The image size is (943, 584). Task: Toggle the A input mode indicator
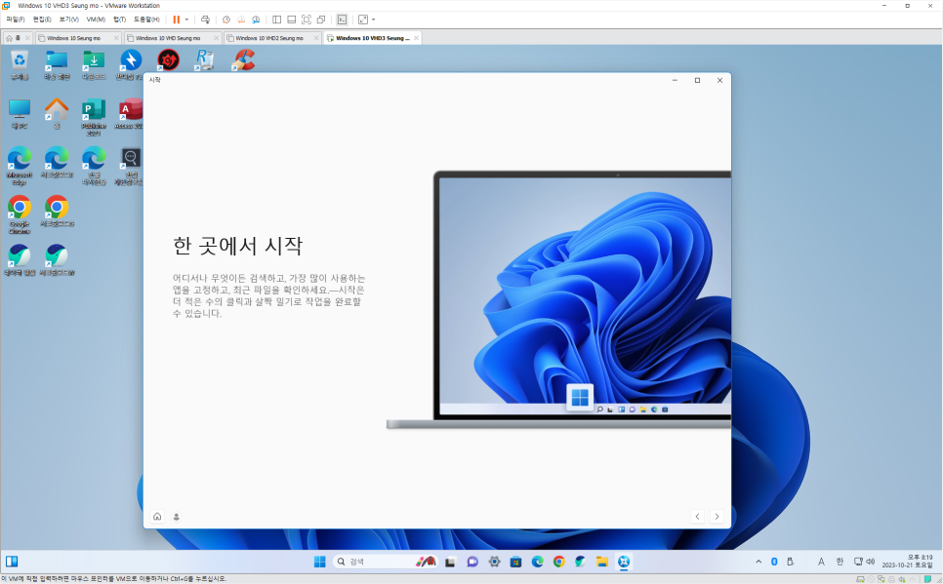(x=821, y=562)
